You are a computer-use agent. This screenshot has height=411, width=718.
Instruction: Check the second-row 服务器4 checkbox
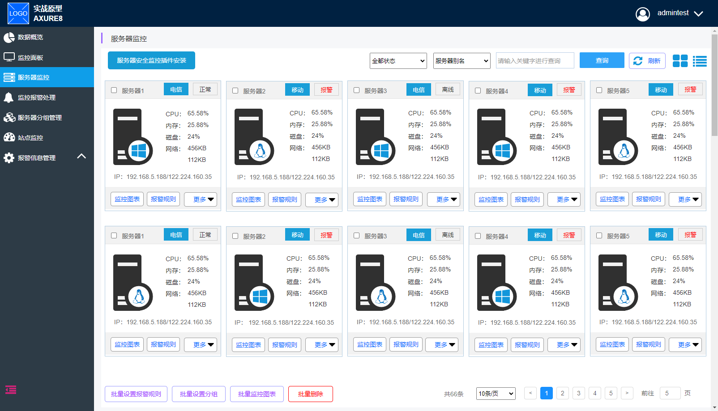pyautogui.click(x=478, y=236)
